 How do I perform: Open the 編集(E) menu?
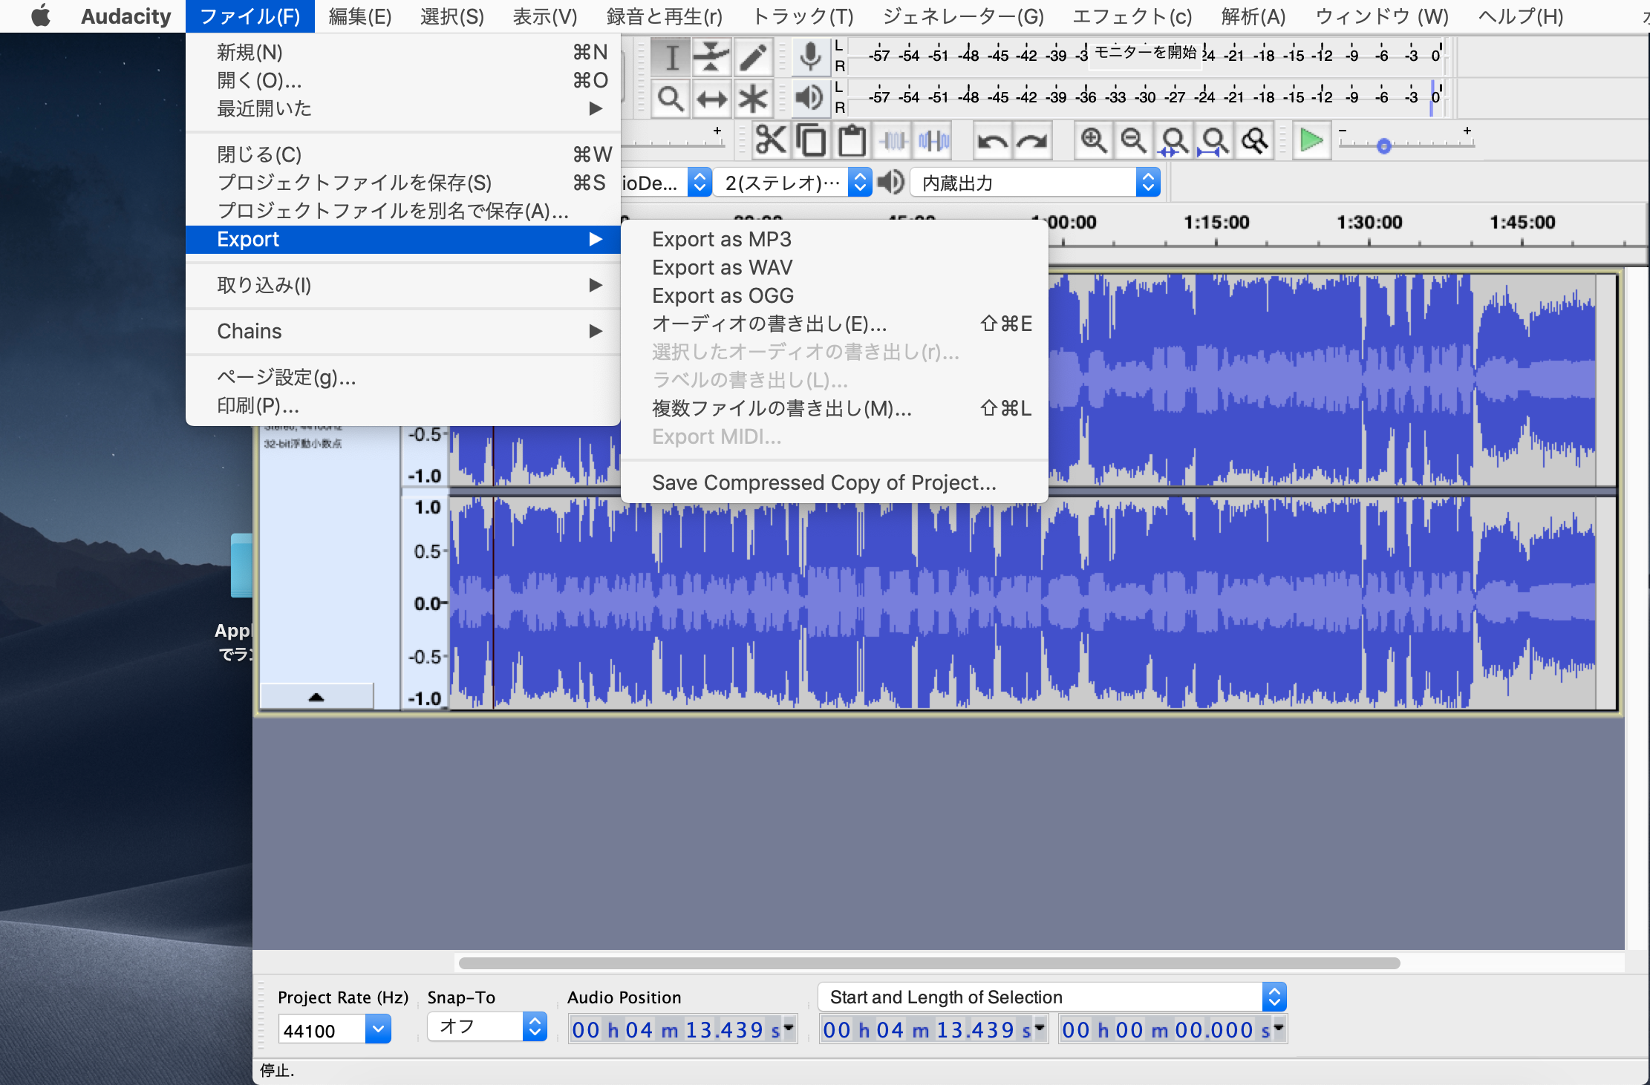pos(360,16)
